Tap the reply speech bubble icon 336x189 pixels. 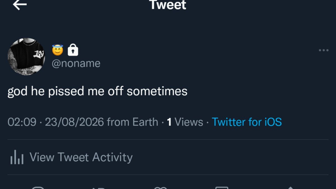tap(38, 188)
